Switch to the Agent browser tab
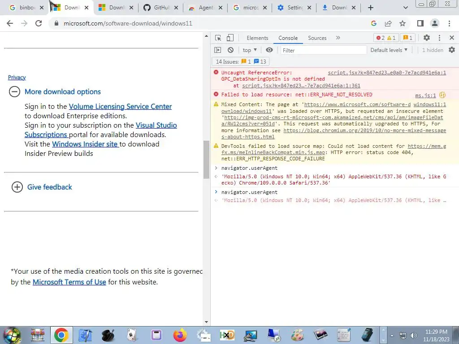459x344 pixels. pyautogui.click(x=206, y=8)
